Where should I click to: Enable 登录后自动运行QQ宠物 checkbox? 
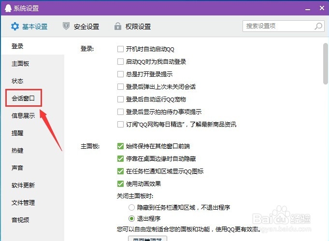point(120,99)
